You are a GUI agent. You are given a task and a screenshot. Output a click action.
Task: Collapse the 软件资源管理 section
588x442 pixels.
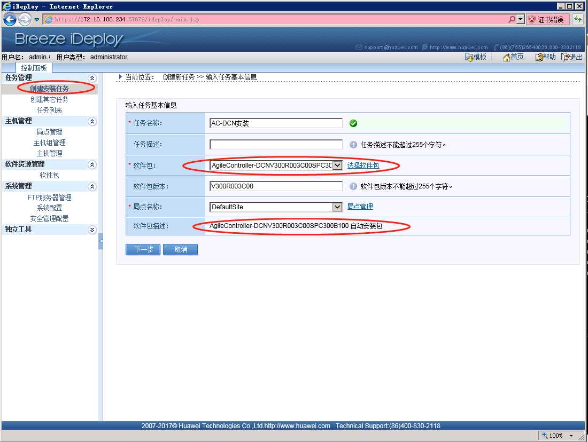[92, 165]
